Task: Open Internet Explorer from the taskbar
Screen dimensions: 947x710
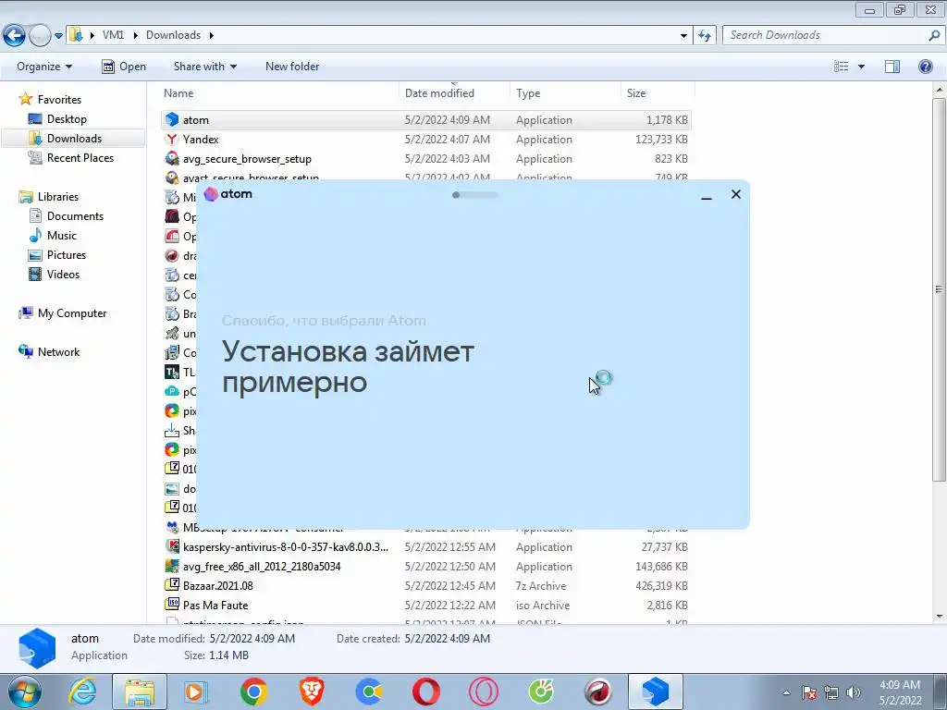Action: coord(82,692)
